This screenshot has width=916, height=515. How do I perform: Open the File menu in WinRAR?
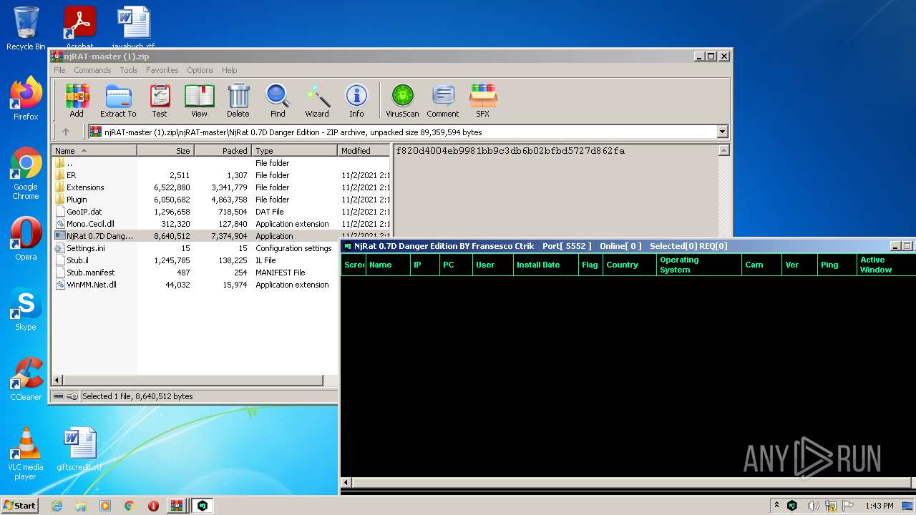(59, 70)
